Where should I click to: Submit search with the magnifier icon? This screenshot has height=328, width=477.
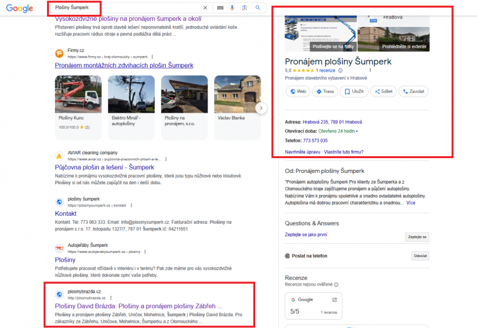(258, 8)
